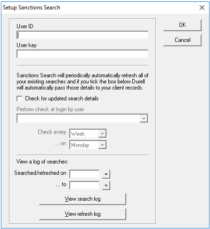Image resolution: width=210 pixels, height=229 pixels.
Task: Expand the Perform check at login by user dropdown arrow
Action: 144,119
